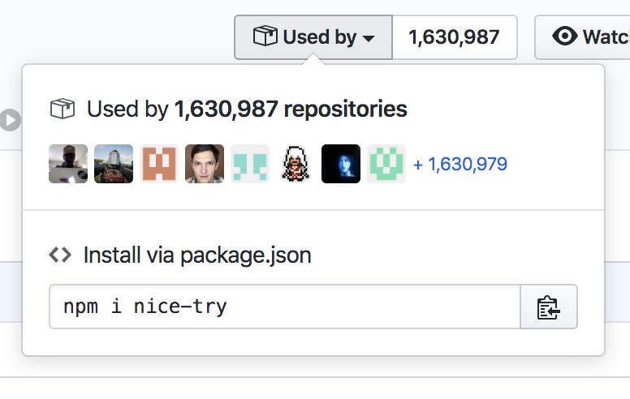Open the avatar of person with laptop

pos(68,164)
